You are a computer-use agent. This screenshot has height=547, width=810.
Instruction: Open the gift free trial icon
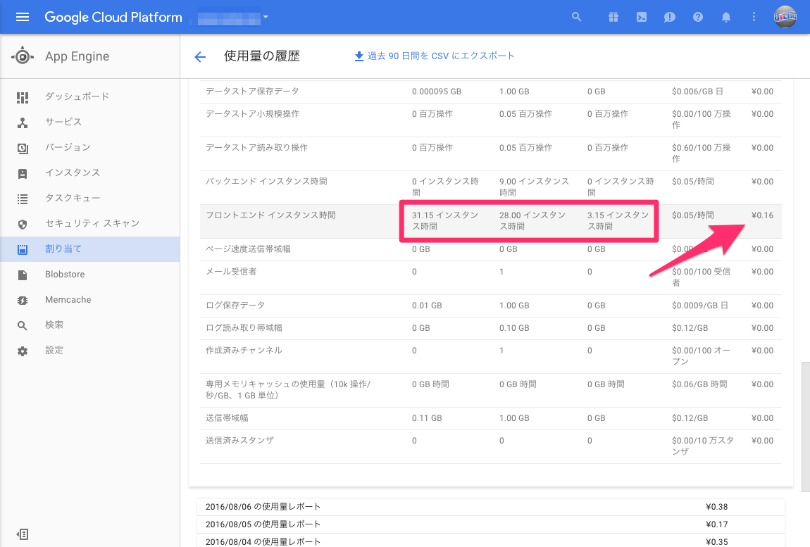tap(613, 17)
